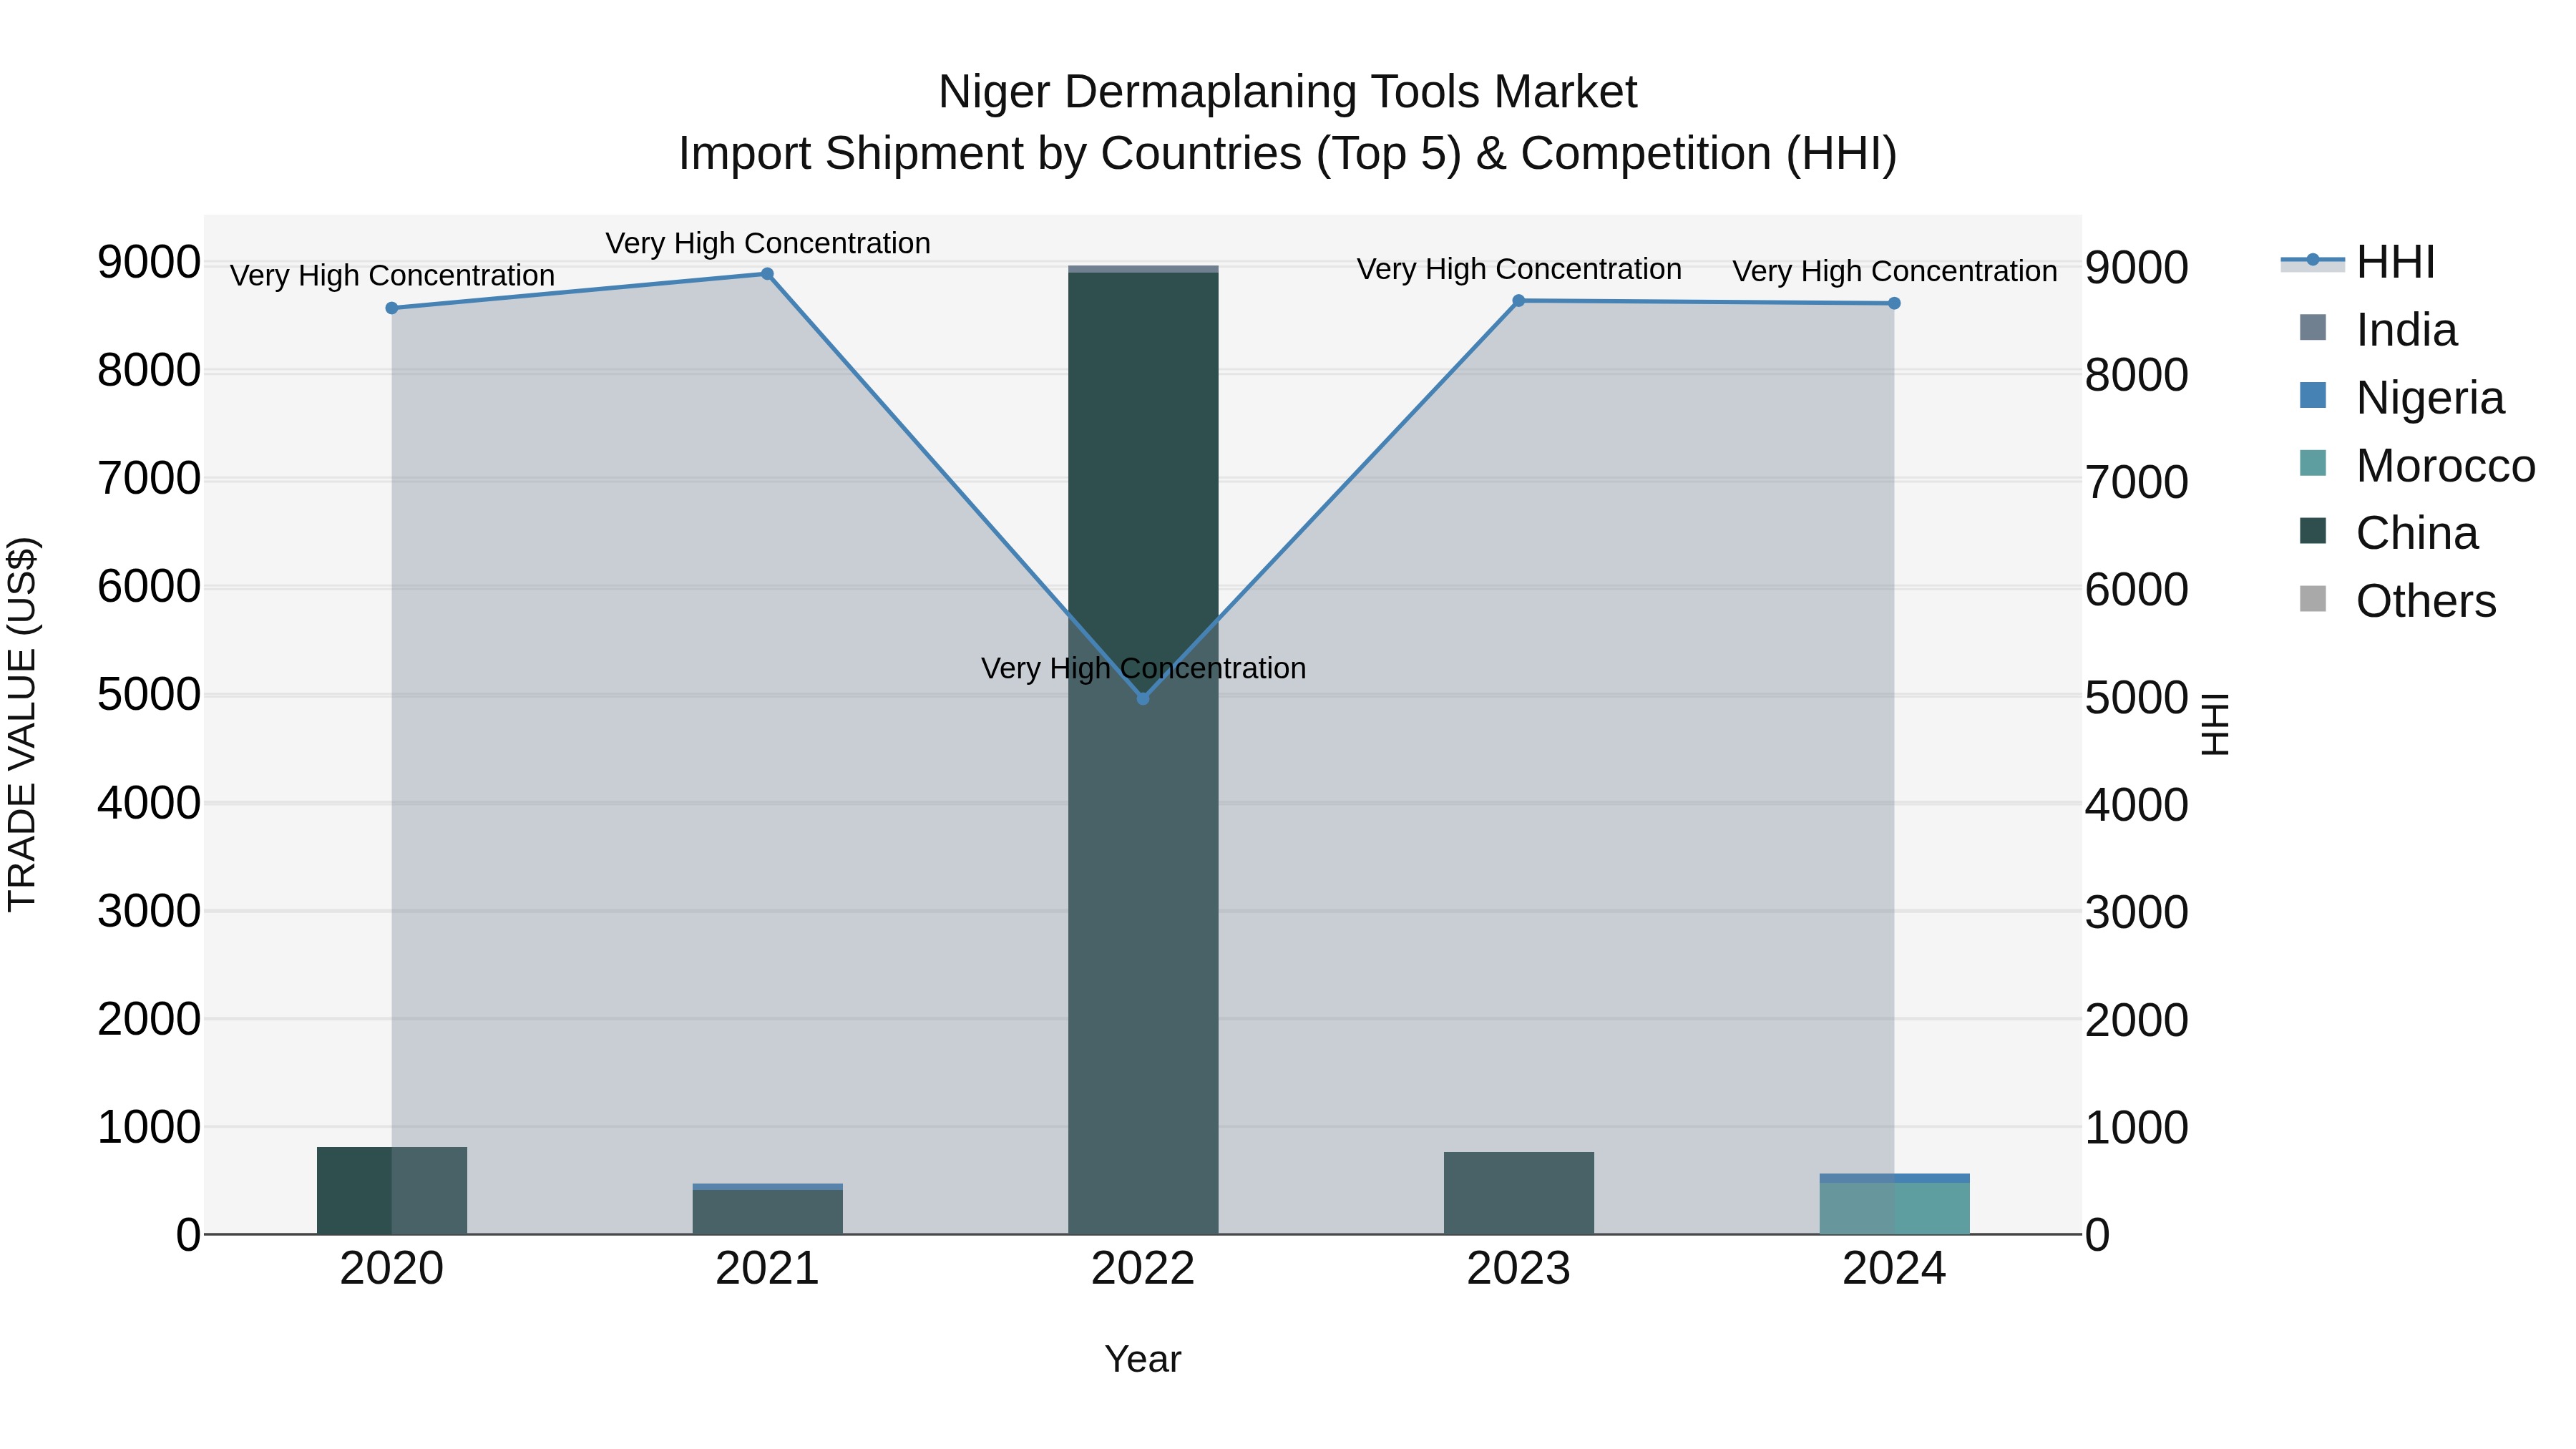Click the 2023 x-axis label

click(x=1519, y=1269)
